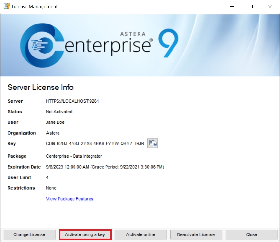Click the Server License Info heading
The height and width of the screenshot is (242, 280).
tap(41, 88)
